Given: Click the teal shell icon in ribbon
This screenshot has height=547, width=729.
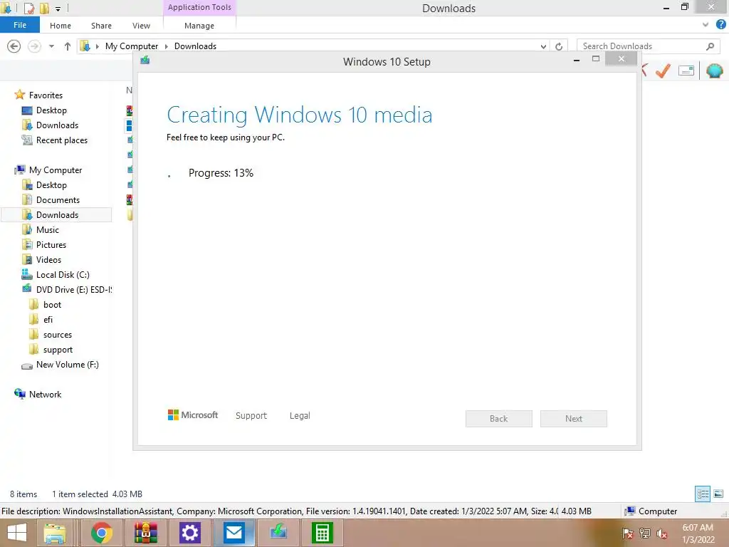Looking at the screenshot, I should [715, 71].
